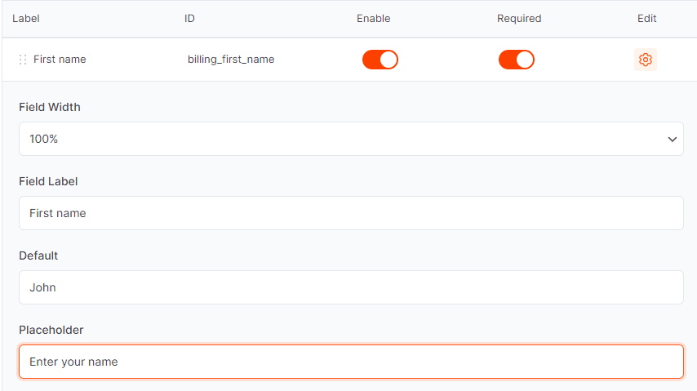Click the Field Width caption

pos(50,107)
